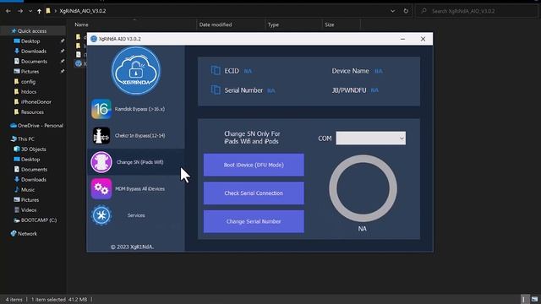
Task: Open pinned Documents under Quick access
Action: pyautogui.click(x=34, y=62)
